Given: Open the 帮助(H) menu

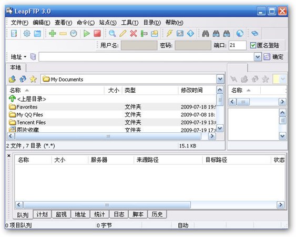Looking at the screenshot, I should 174,23.
